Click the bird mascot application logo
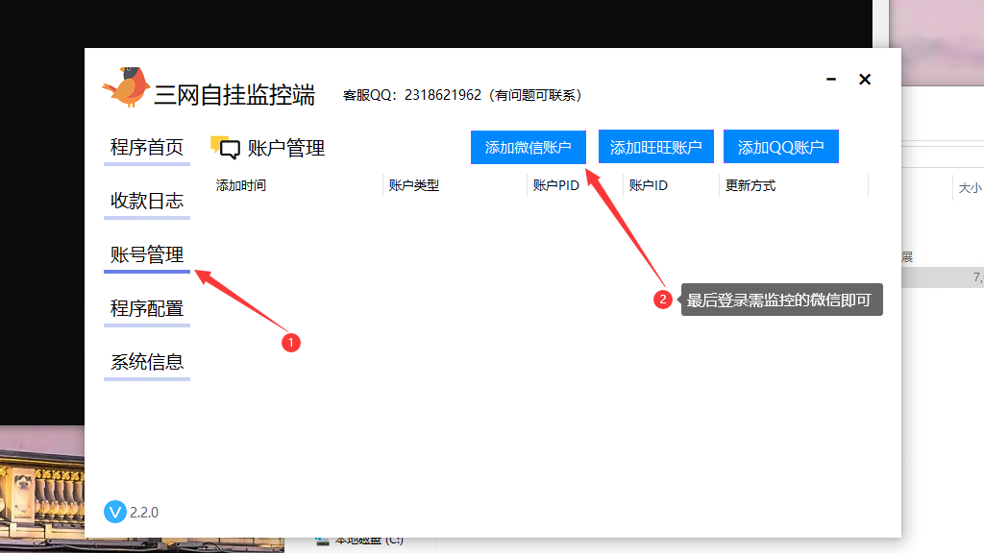 126,86
